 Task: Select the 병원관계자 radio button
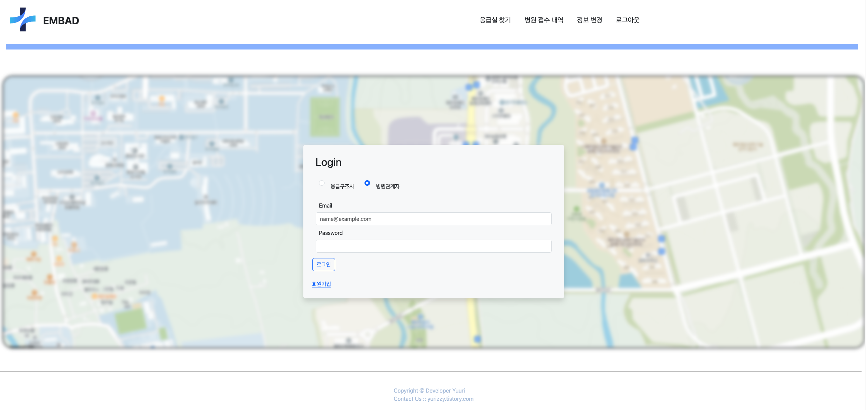tap(367, 183)
